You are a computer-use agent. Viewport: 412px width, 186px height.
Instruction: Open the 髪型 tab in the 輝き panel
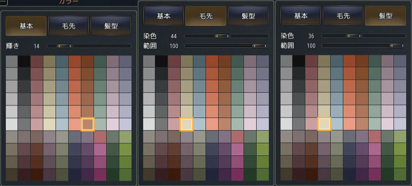111,26
